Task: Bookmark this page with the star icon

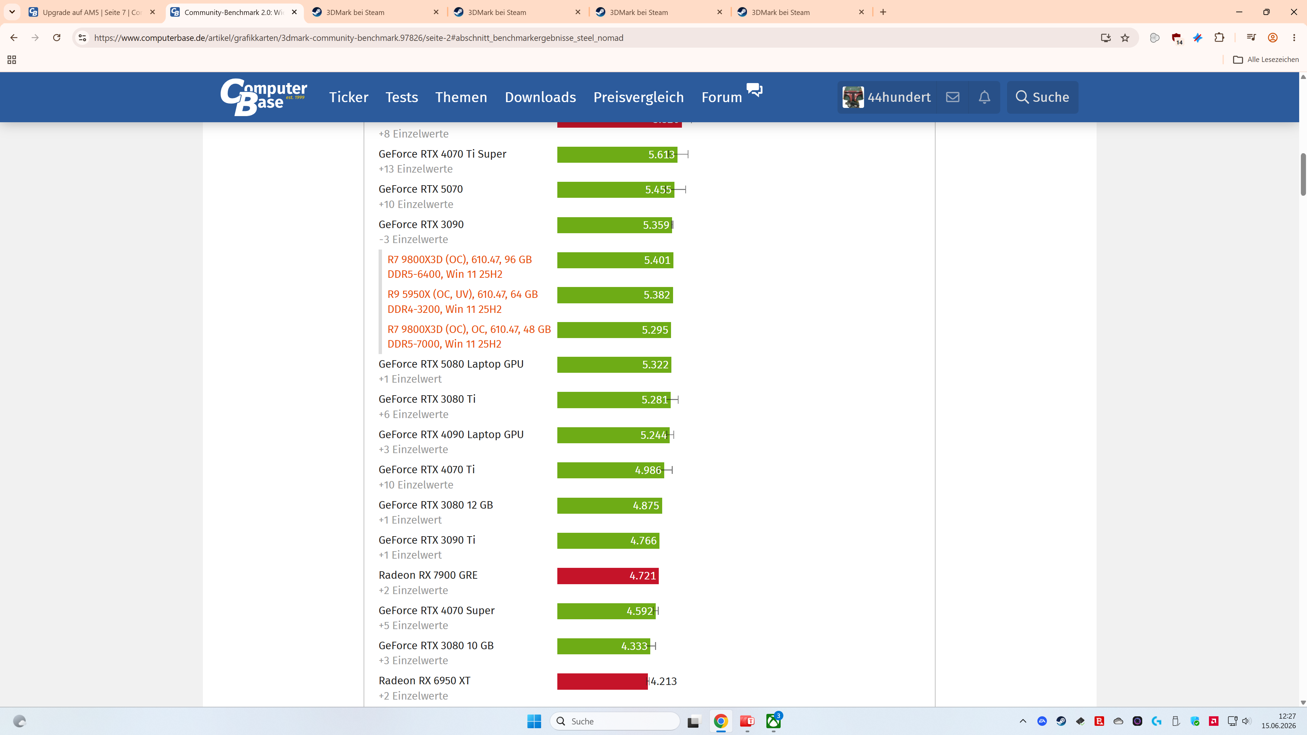Action: pyautogui.click(x=1125, y=37)
